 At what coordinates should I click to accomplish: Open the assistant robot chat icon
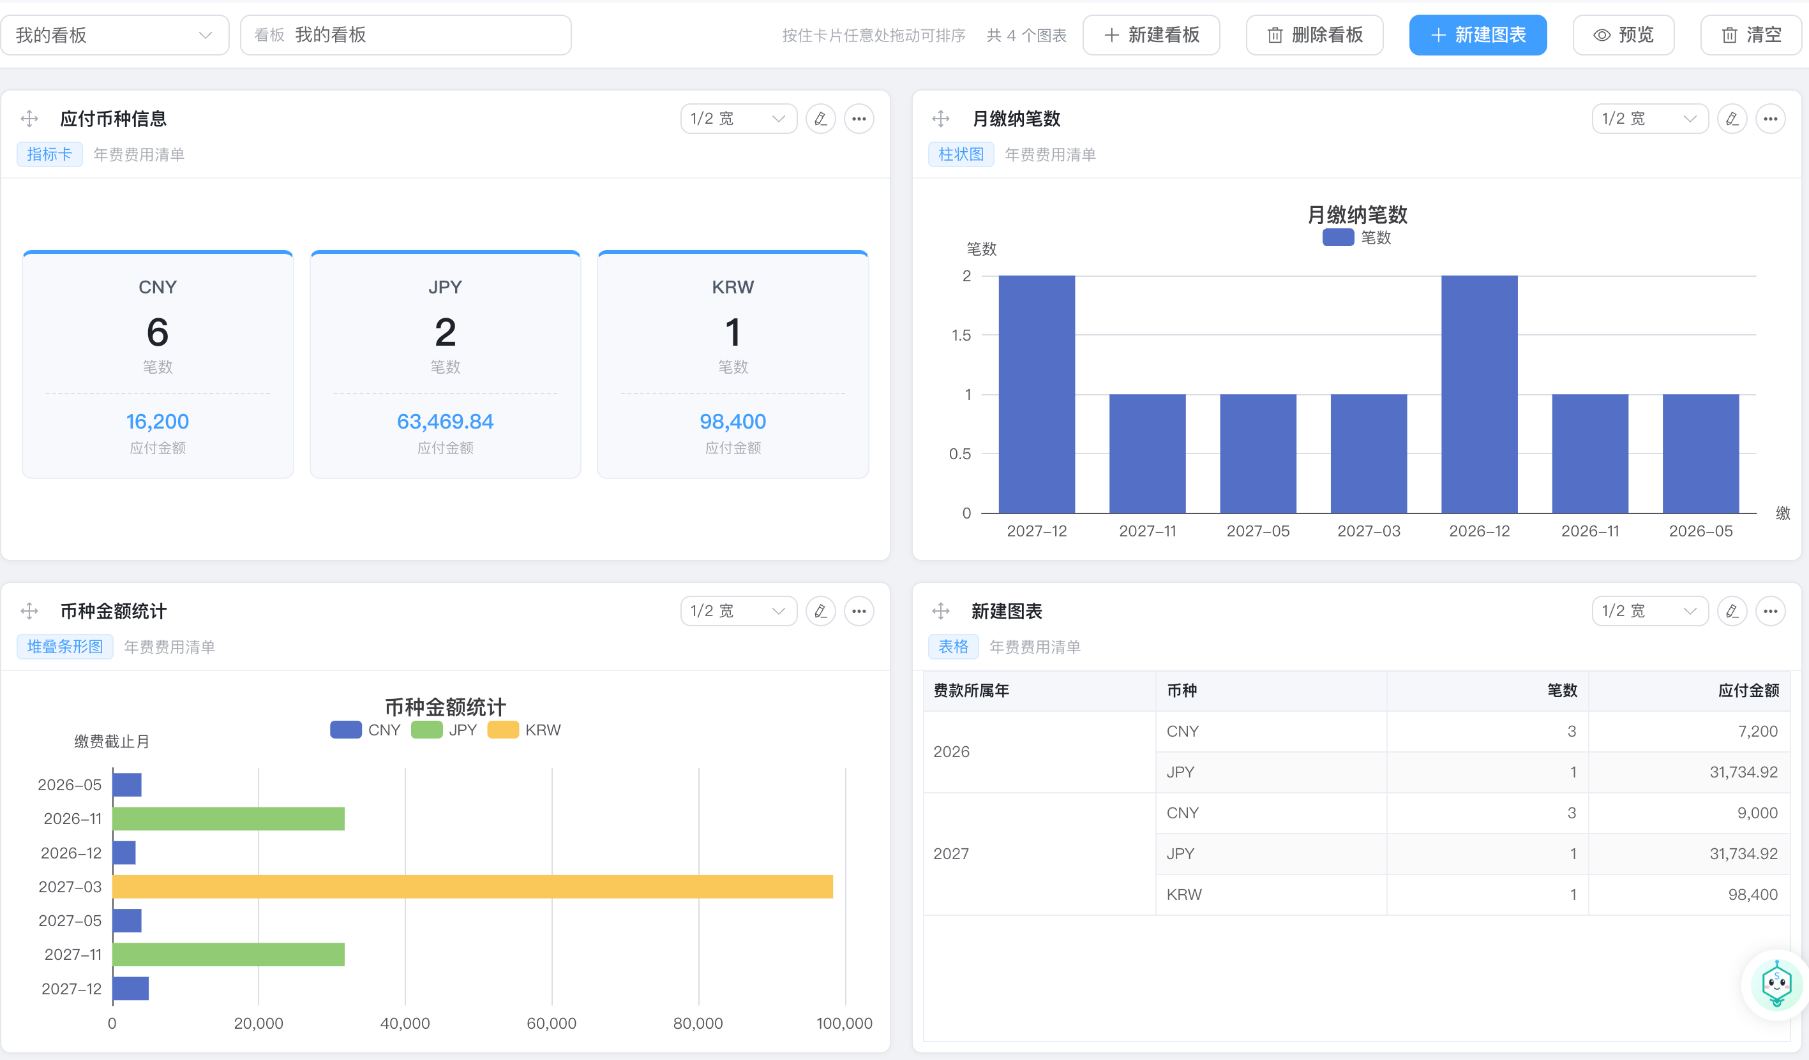tap(1776, 984)
